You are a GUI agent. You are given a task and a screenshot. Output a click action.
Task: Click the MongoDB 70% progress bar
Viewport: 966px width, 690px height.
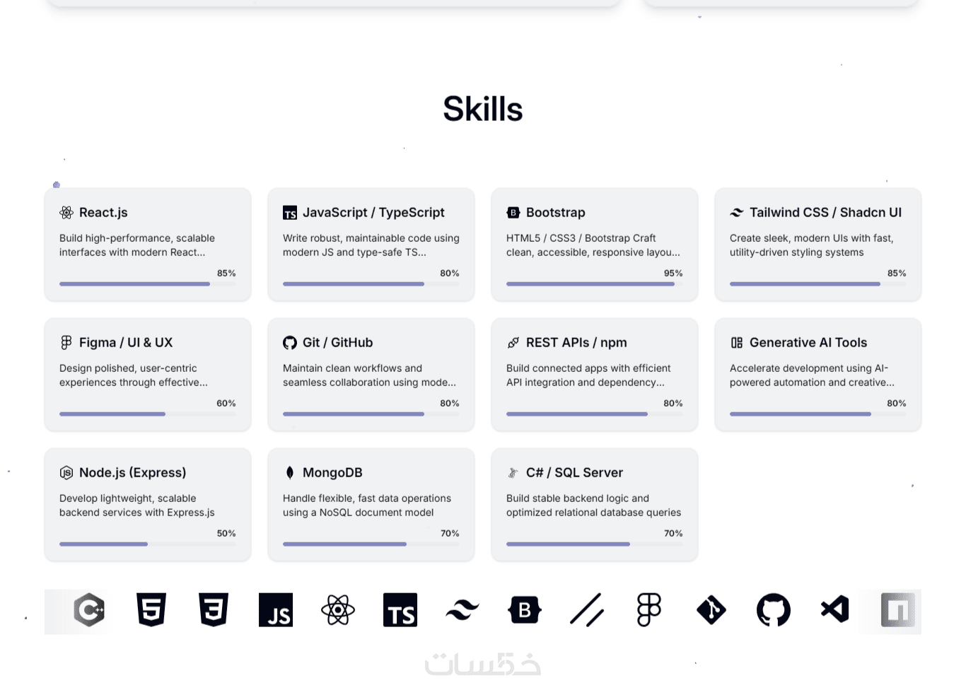pyautogui.click(x=371, y=544)
